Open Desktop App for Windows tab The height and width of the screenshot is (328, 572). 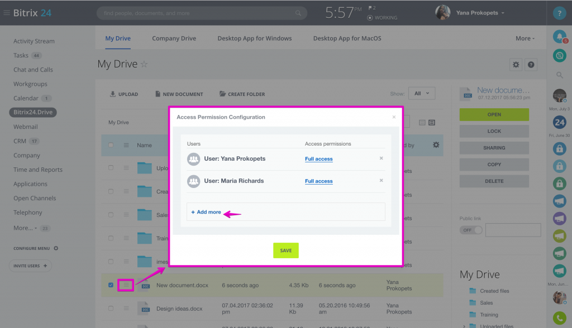(255, 38)
